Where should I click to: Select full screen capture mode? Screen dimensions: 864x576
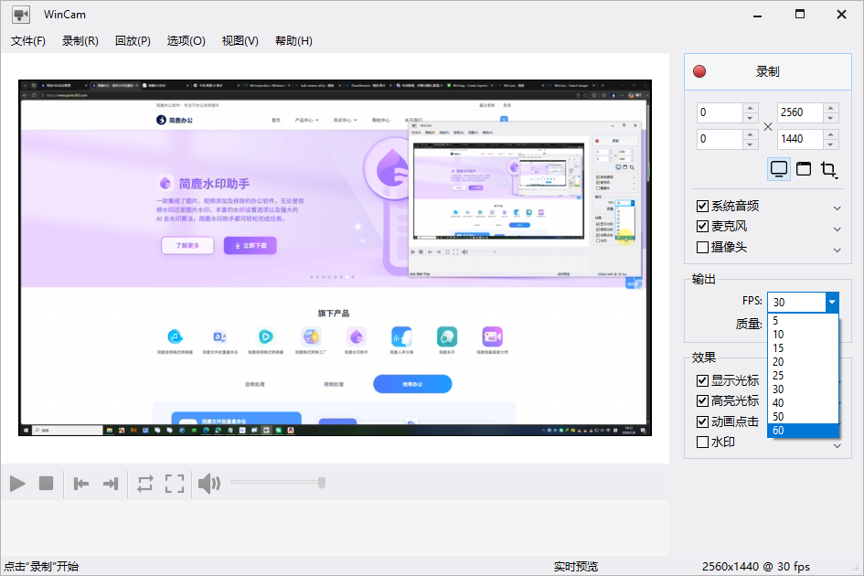tap(779, 169)
